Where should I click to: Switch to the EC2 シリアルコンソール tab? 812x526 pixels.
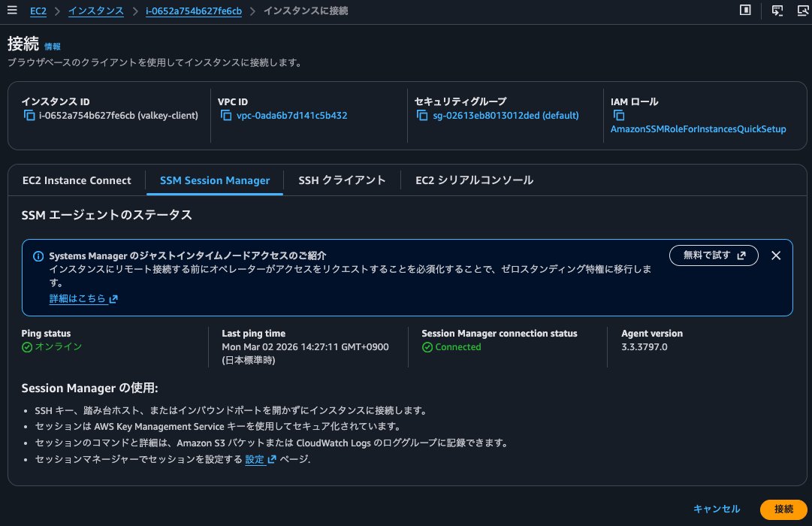coord(474,180)
